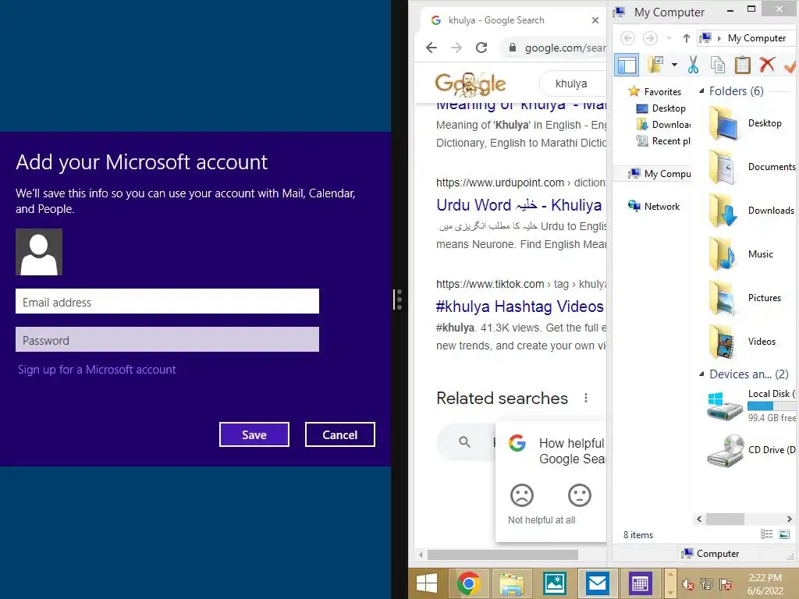
Task: Click the sad face Not helpful at all
Action: click(522, 495)
